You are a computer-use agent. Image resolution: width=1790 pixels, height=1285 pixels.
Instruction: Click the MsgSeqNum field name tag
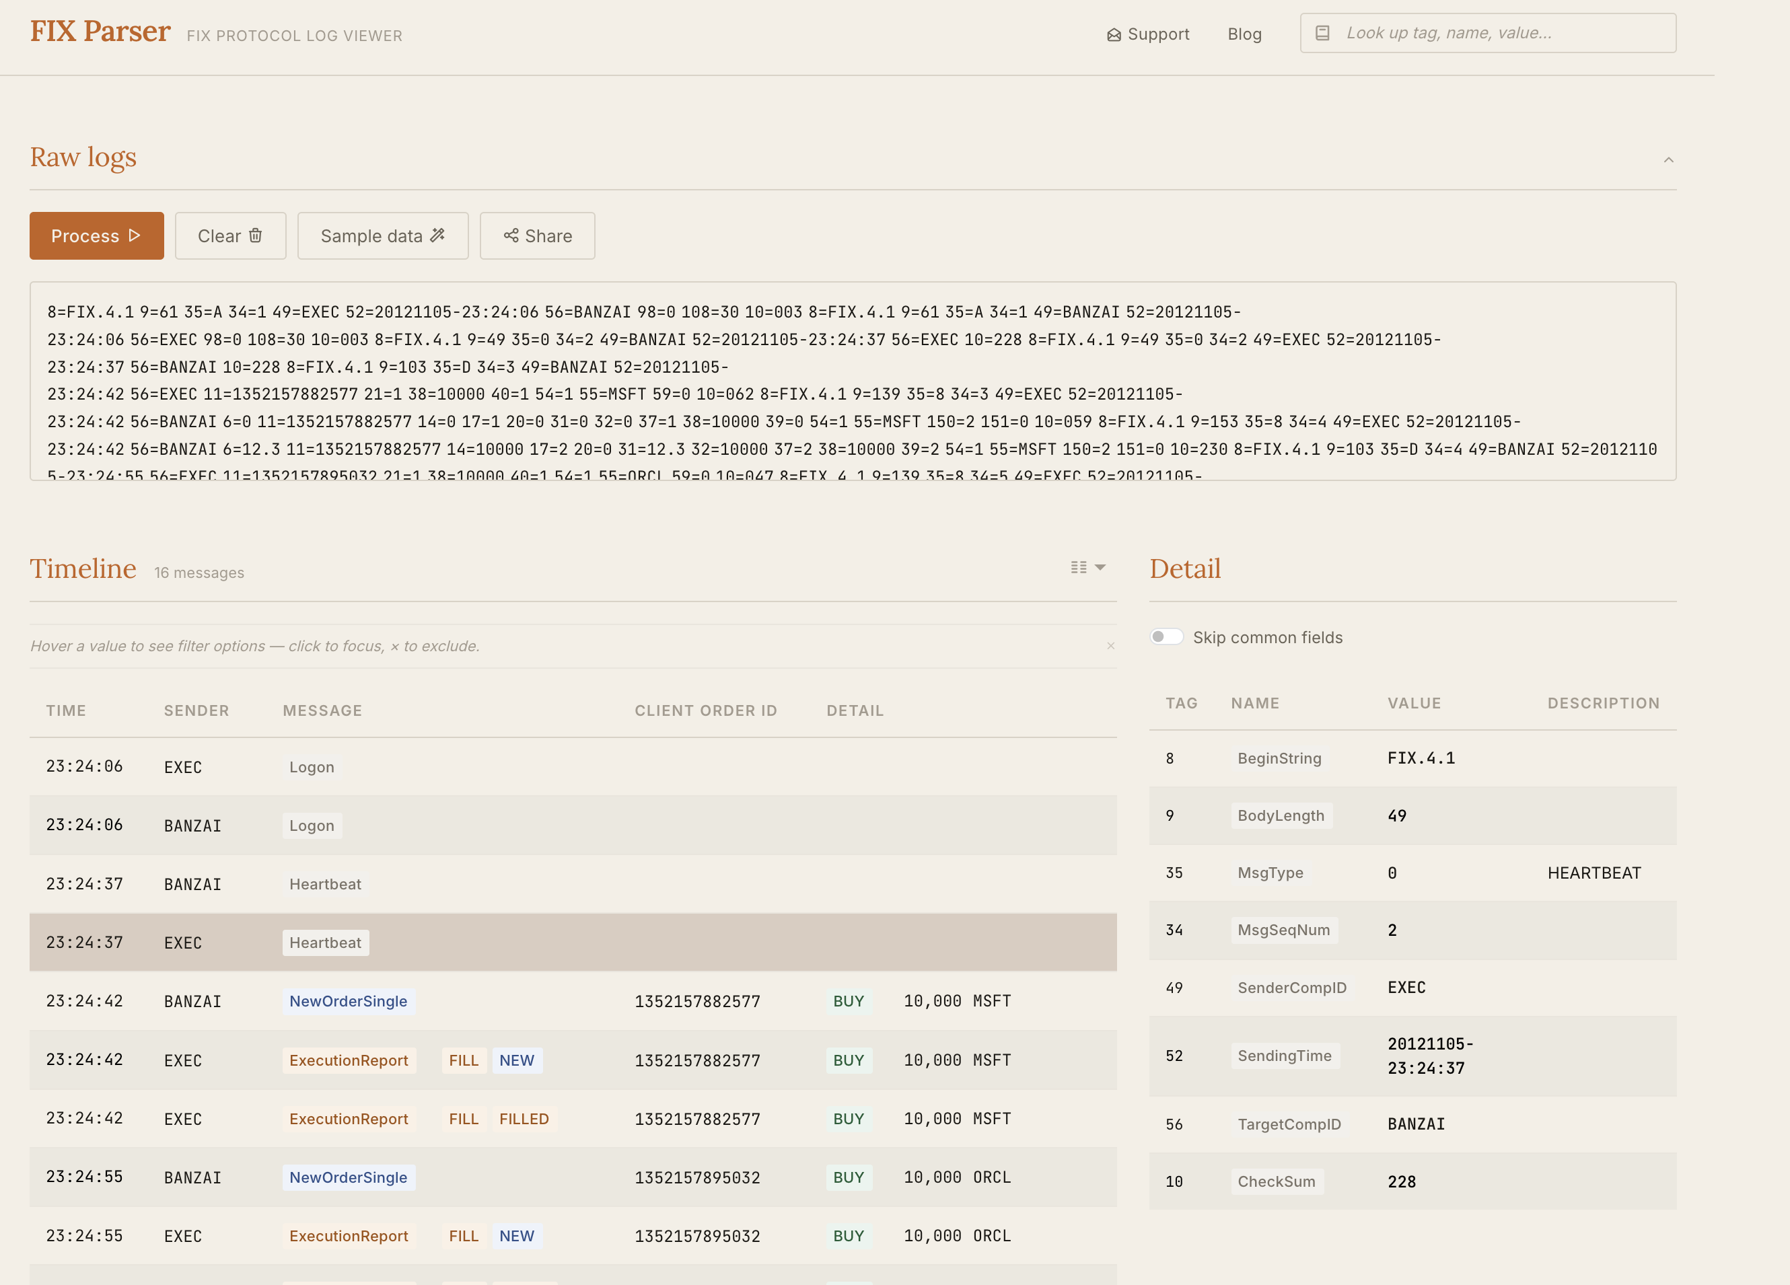tap(1283, 930)
